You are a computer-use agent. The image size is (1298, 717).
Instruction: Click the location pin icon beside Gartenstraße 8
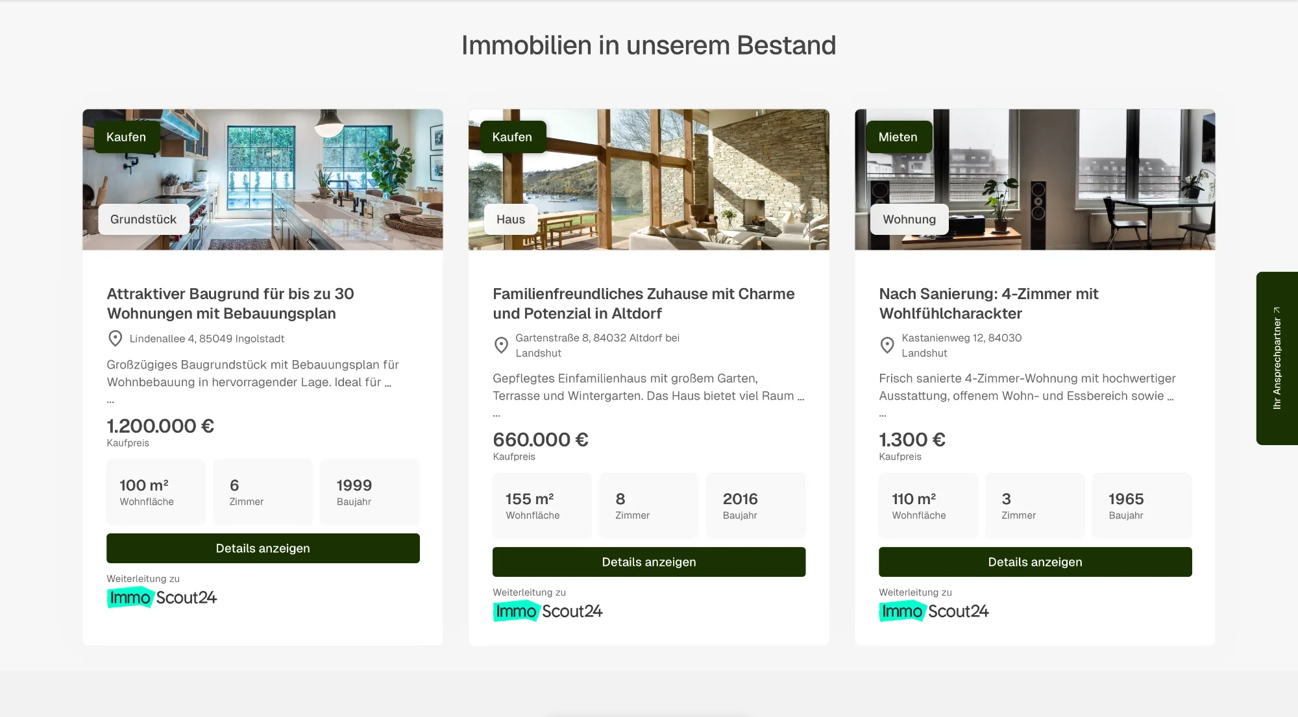point(500,345)
